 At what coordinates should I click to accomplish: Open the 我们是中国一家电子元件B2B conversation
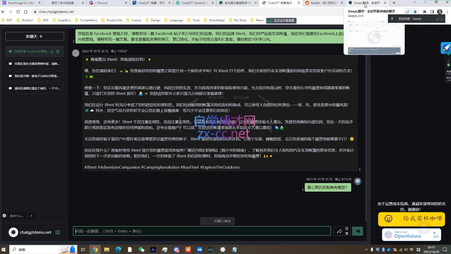click(35, 76)
